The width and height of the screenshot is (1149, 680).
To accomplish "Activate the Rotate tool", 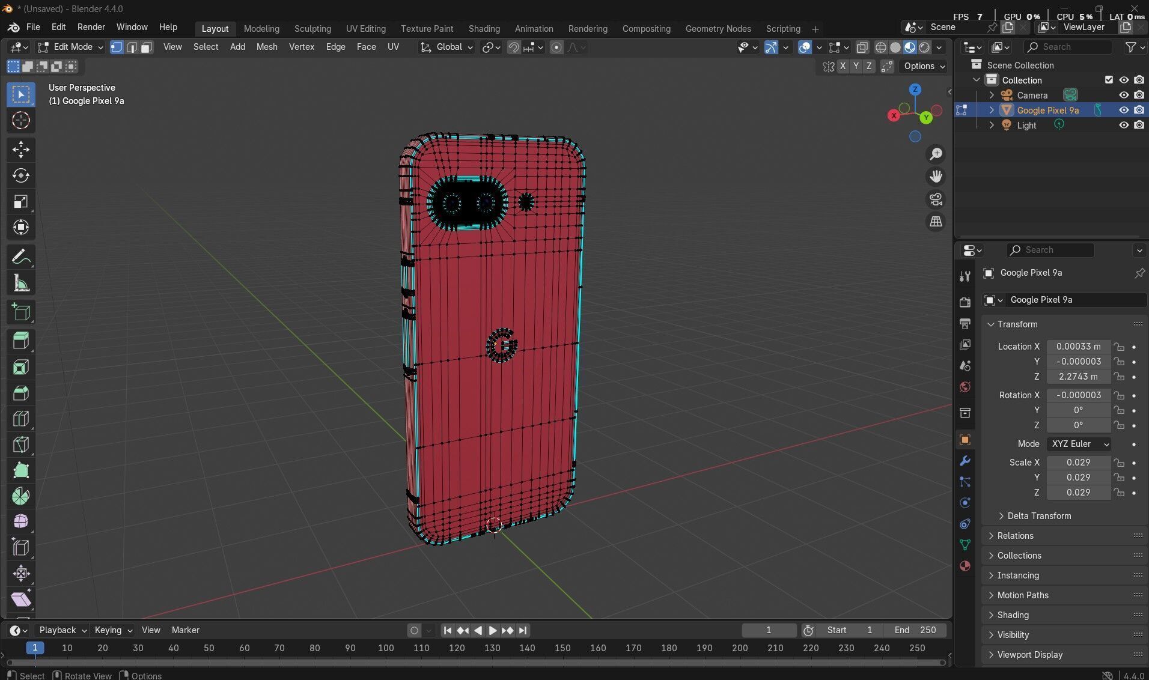I will [x=21, y=175].
